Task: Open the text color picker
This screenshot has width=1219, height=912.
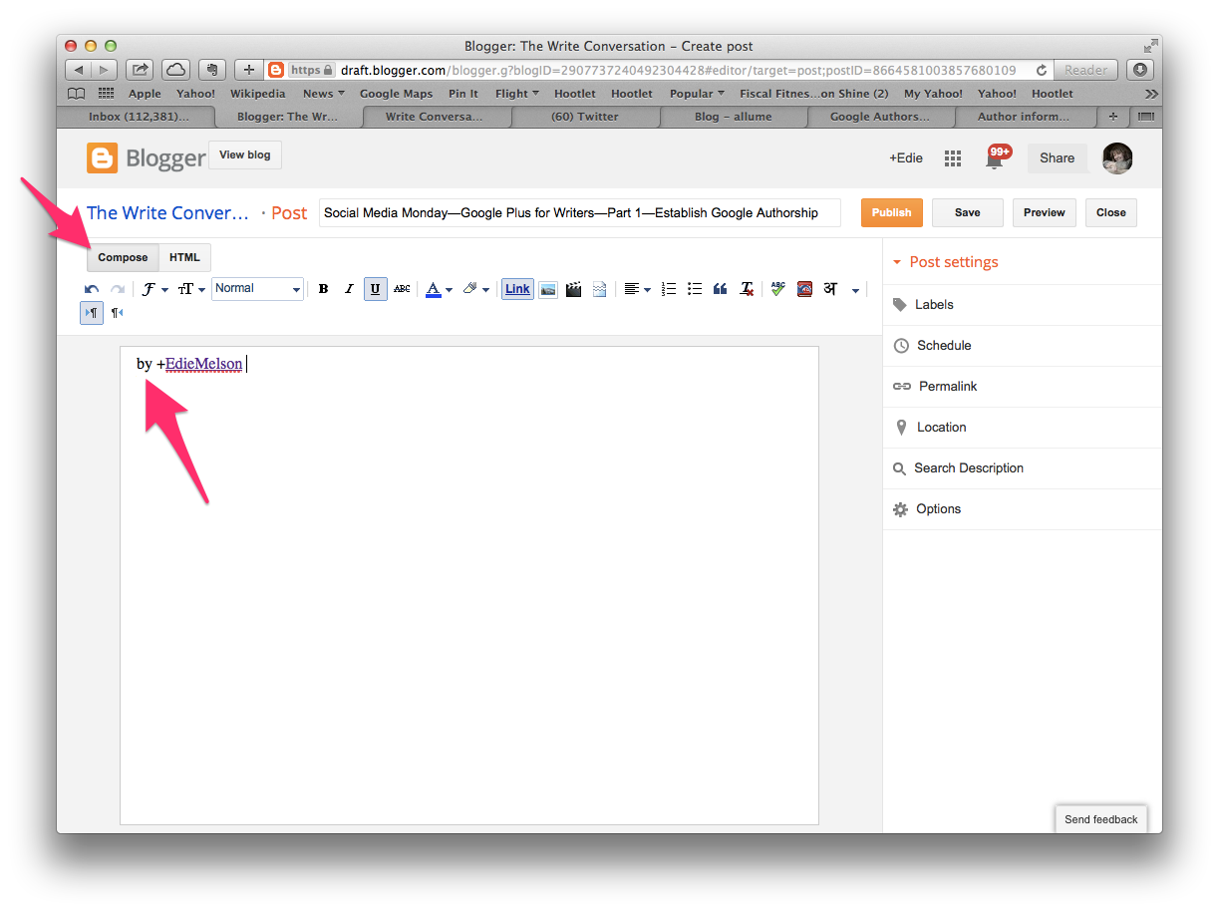Action: pos(439,289)
